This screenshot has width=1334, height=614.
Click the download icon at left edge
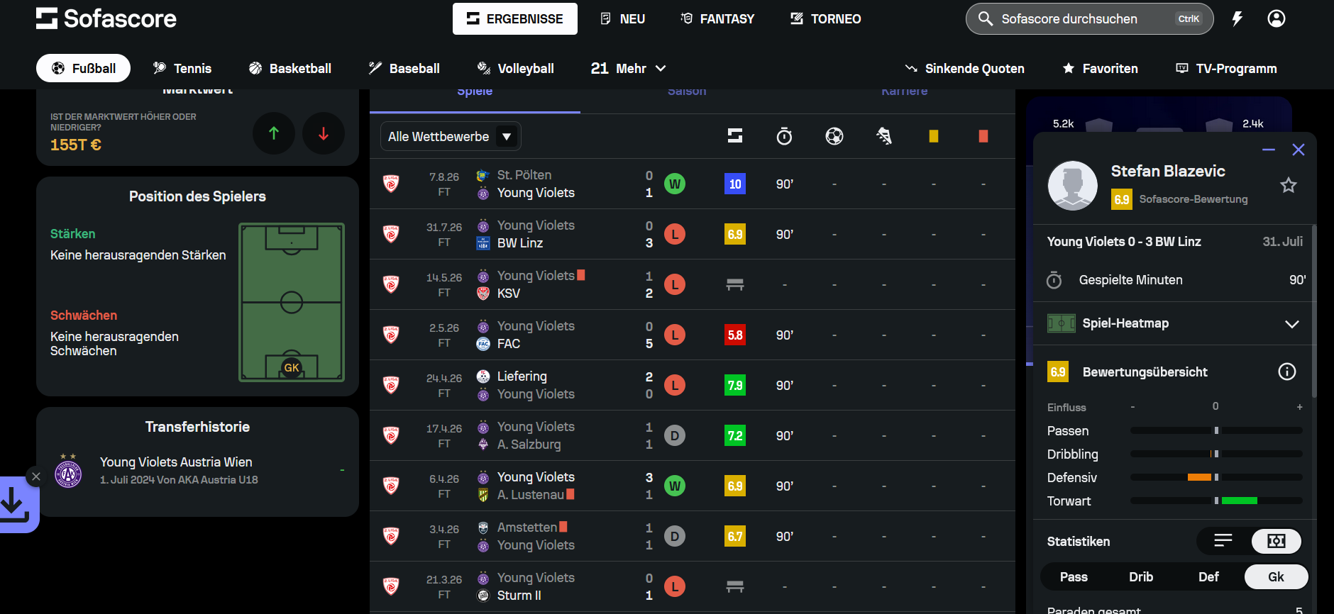[x=14, y=505]
